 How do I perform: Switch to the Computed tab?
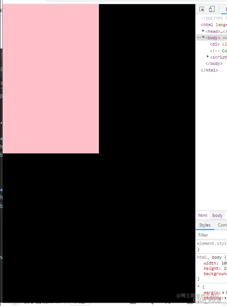pyautogui.click(x=222, y=225)
